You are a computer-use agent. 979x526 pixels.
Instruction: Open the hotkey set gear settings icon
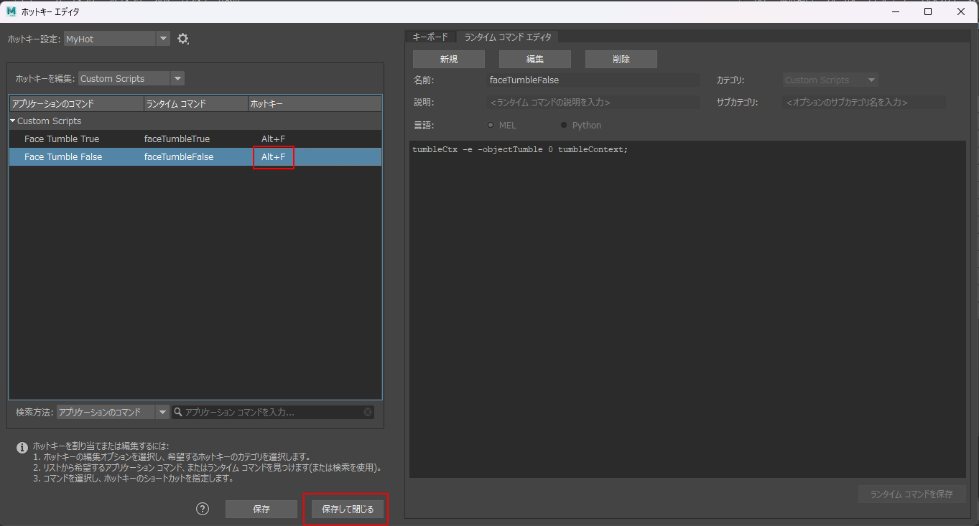pyautogui.click(x=183, y=39)
